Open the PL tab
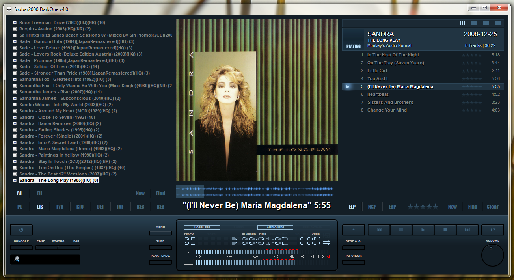This screenshot has width=514, height=280. [x=20, y=207]
